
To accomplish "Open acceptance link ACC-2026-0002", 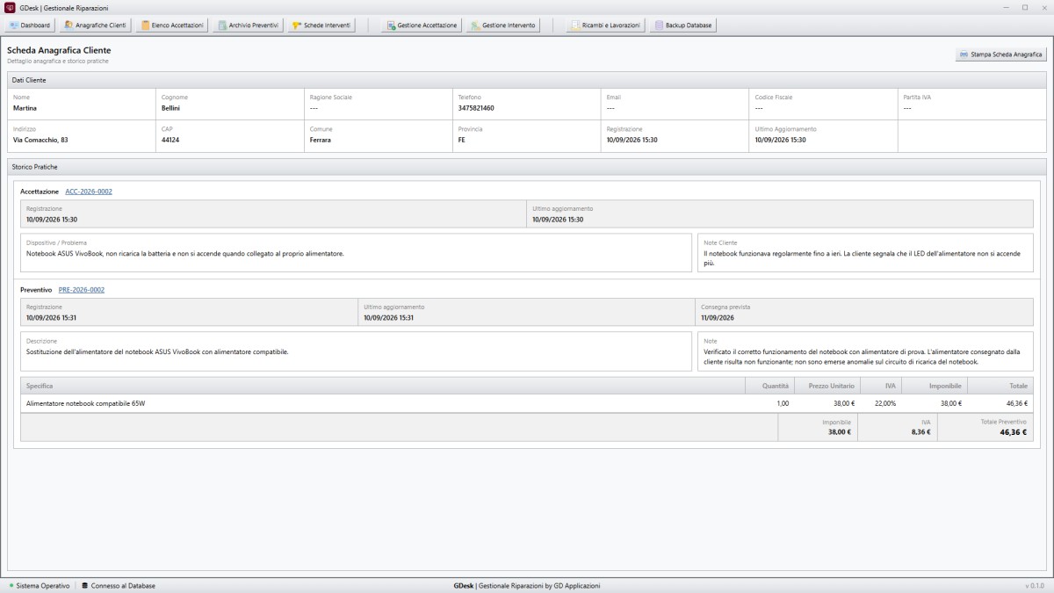I will coord(89,192).
